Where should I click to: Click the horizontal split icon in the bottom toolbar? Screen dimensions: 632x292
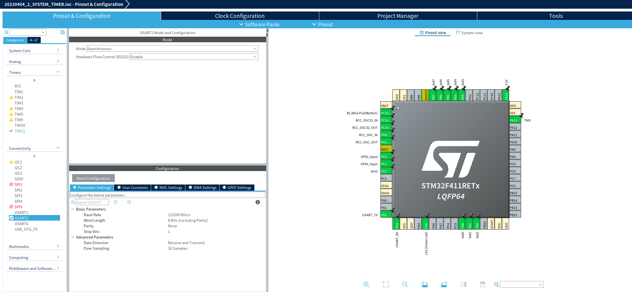[483, 284]
